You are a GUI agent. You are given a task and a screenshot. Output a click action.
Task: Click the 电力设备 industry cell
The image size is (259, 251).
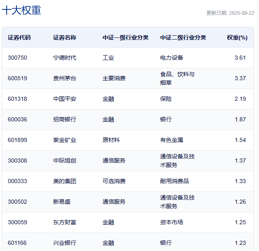pyautogui.click(x=171, y=58)
